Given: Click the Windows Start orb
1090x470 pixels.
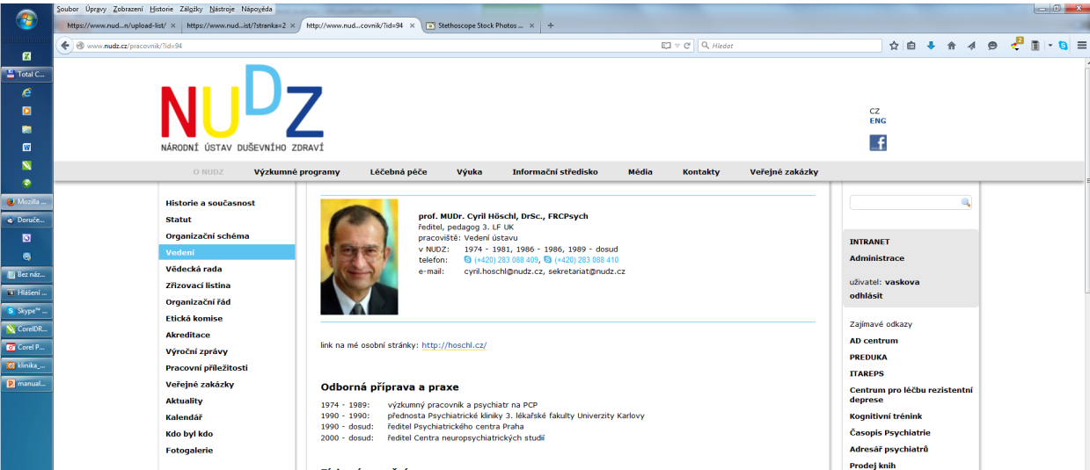Looking at the screenshot, I should 26,18.
